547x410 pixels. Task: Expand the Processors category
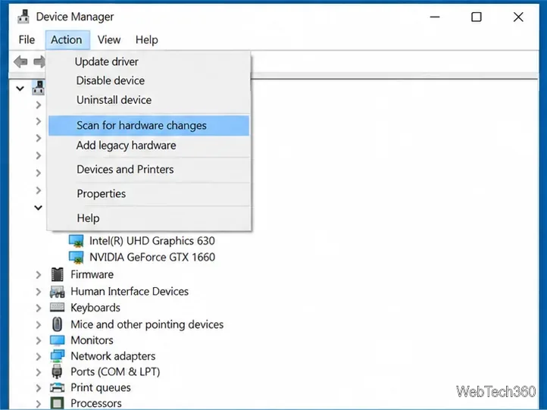click(x=39, y=403)
